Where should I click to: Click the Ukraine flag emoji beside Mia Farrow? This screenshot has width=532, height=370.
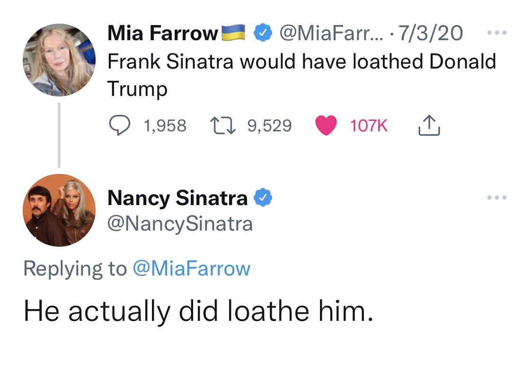pyautogui.click(x=233, y=33)
